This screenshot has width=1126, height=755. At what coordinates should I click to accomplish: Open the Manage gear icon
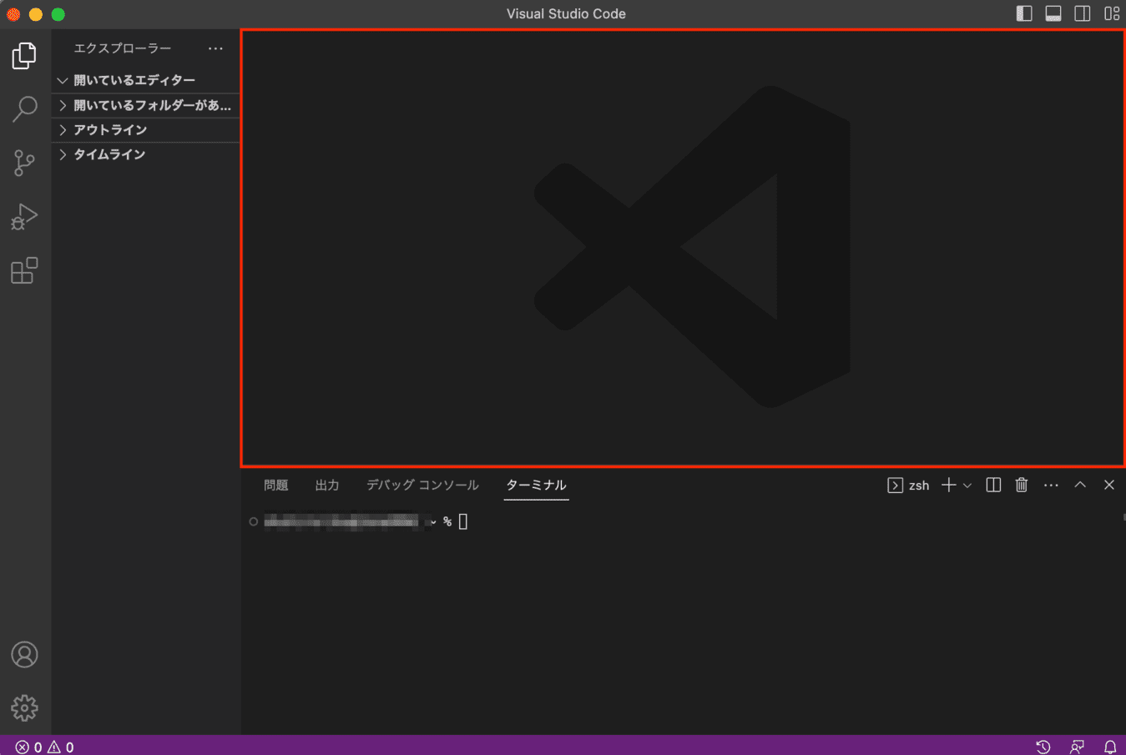point(24,708)
